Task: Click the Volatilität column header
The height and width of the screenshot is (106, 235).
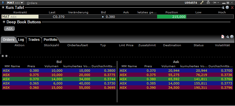Action: (222, 45)
